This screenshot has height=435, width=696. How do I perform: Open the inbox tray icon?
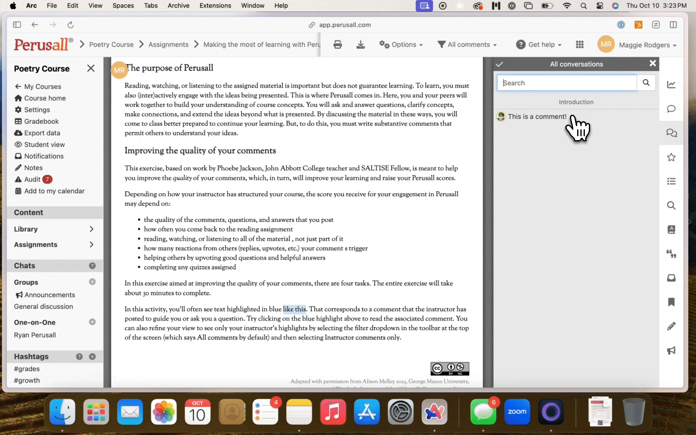[x=671, y=278]
